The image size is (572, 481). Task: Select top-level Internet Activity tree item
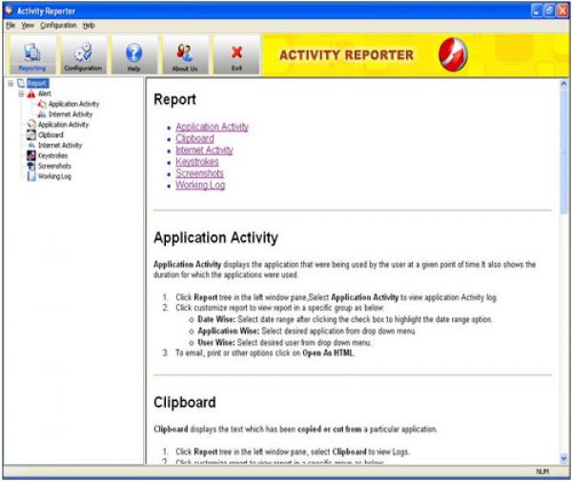(60, 146)
